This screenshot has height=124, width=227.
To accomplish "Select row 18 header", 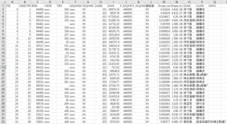I will tap(3, 67).
